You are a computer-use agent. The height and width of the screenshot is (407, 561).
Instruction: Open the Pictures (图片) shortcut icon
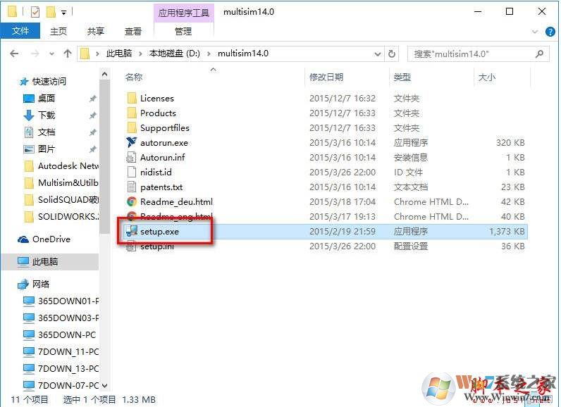pos(29,149)
